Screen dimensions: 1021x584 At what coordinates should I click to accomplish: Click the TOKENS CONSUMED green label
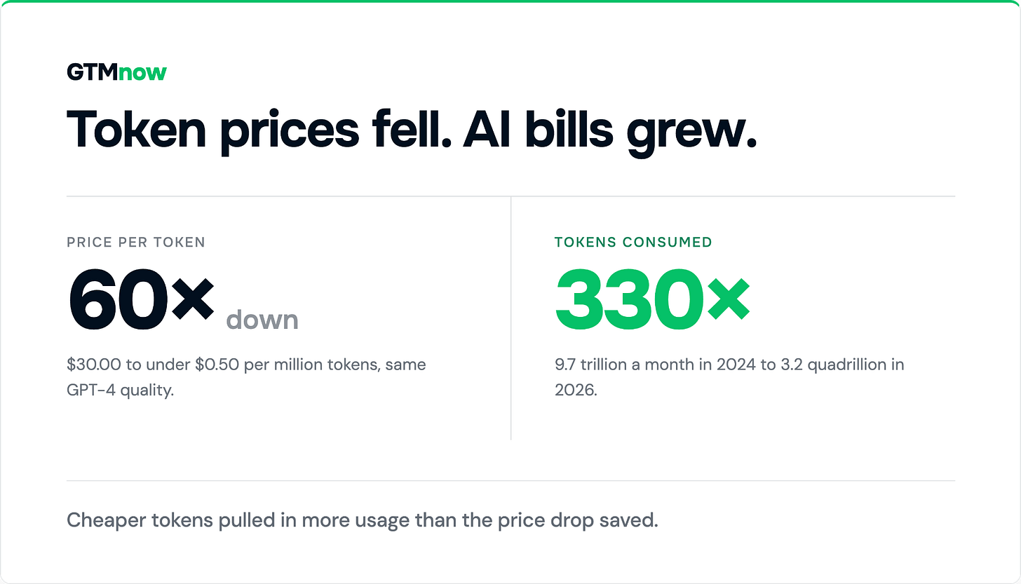tap(633, 243)
